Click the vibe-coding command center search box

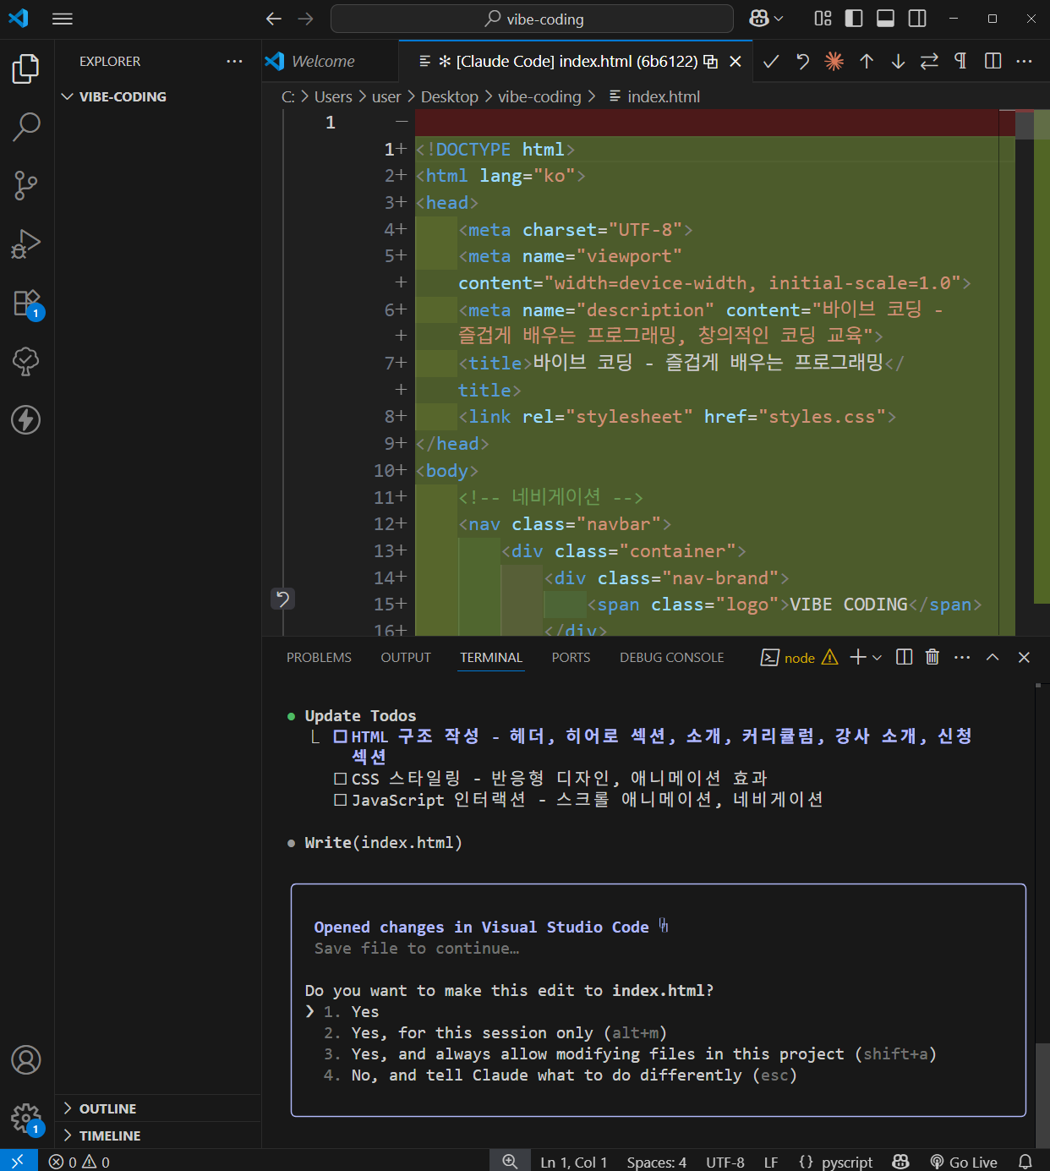[533, 19]
